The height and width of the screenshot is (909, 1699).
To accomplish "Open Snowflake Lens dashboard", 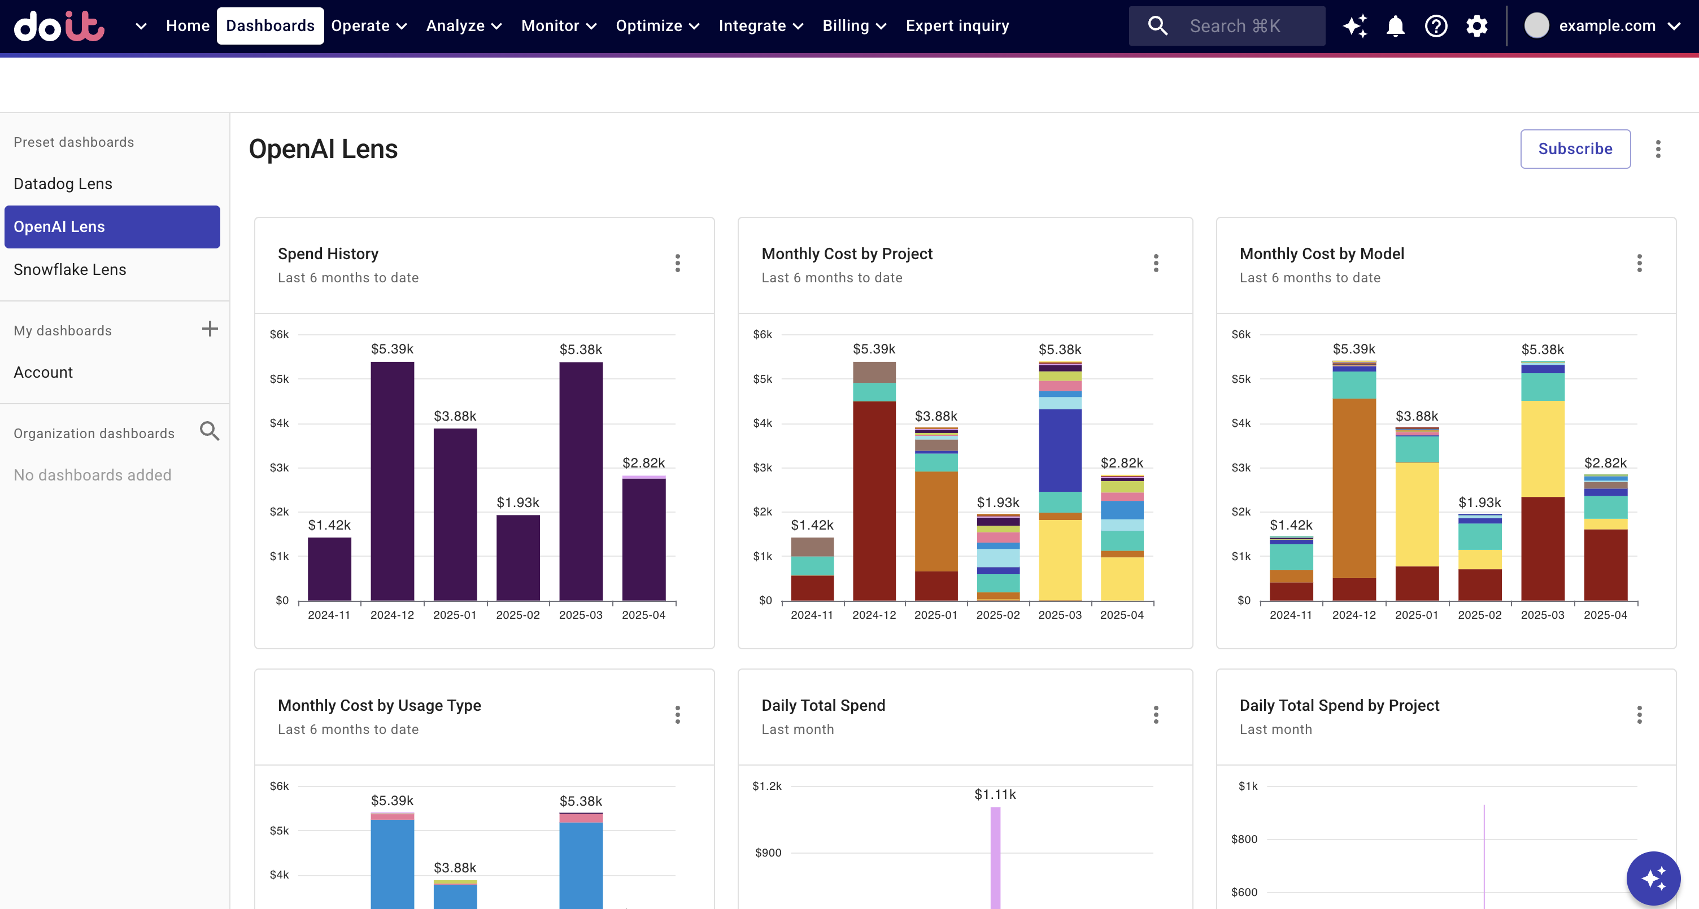I will (x=69, y=270).
